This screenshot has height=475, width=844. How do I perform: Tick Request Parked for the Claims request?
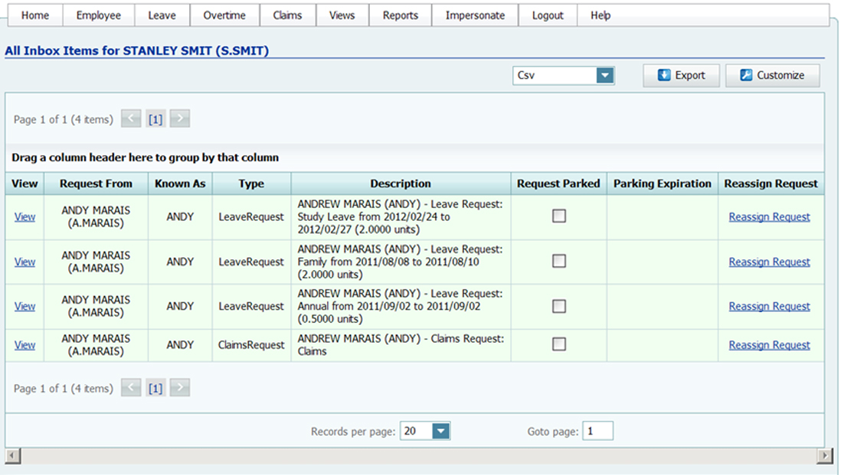coord(558,345)
